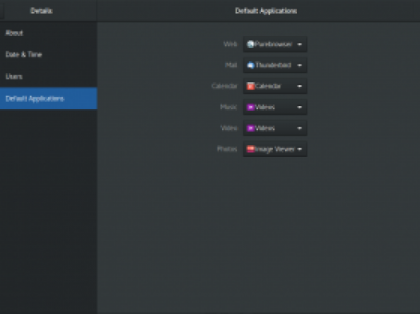Select Date & Time in the sidebar
This screenshot has height=314, width=420.
(x=49, y=54)
